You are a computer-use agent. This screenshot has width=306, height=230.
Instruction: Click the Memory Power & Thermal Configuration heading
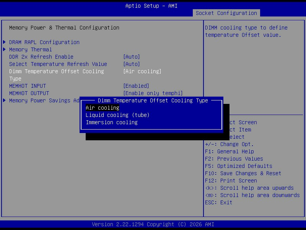(64, 28)
